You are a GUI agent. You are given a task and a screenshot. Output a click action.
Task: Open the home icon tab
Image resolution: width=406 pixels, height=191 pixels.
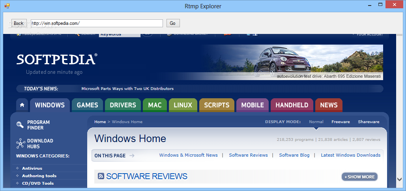click(x=22, y=105)
